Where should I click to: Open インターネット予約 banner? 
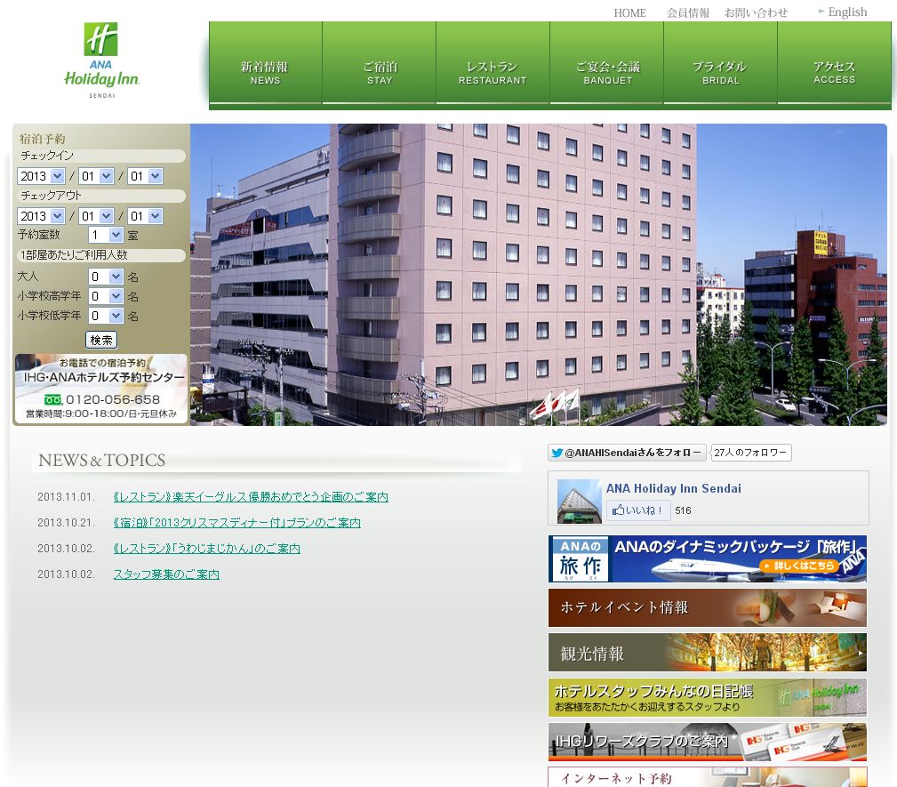pos(707,777)
